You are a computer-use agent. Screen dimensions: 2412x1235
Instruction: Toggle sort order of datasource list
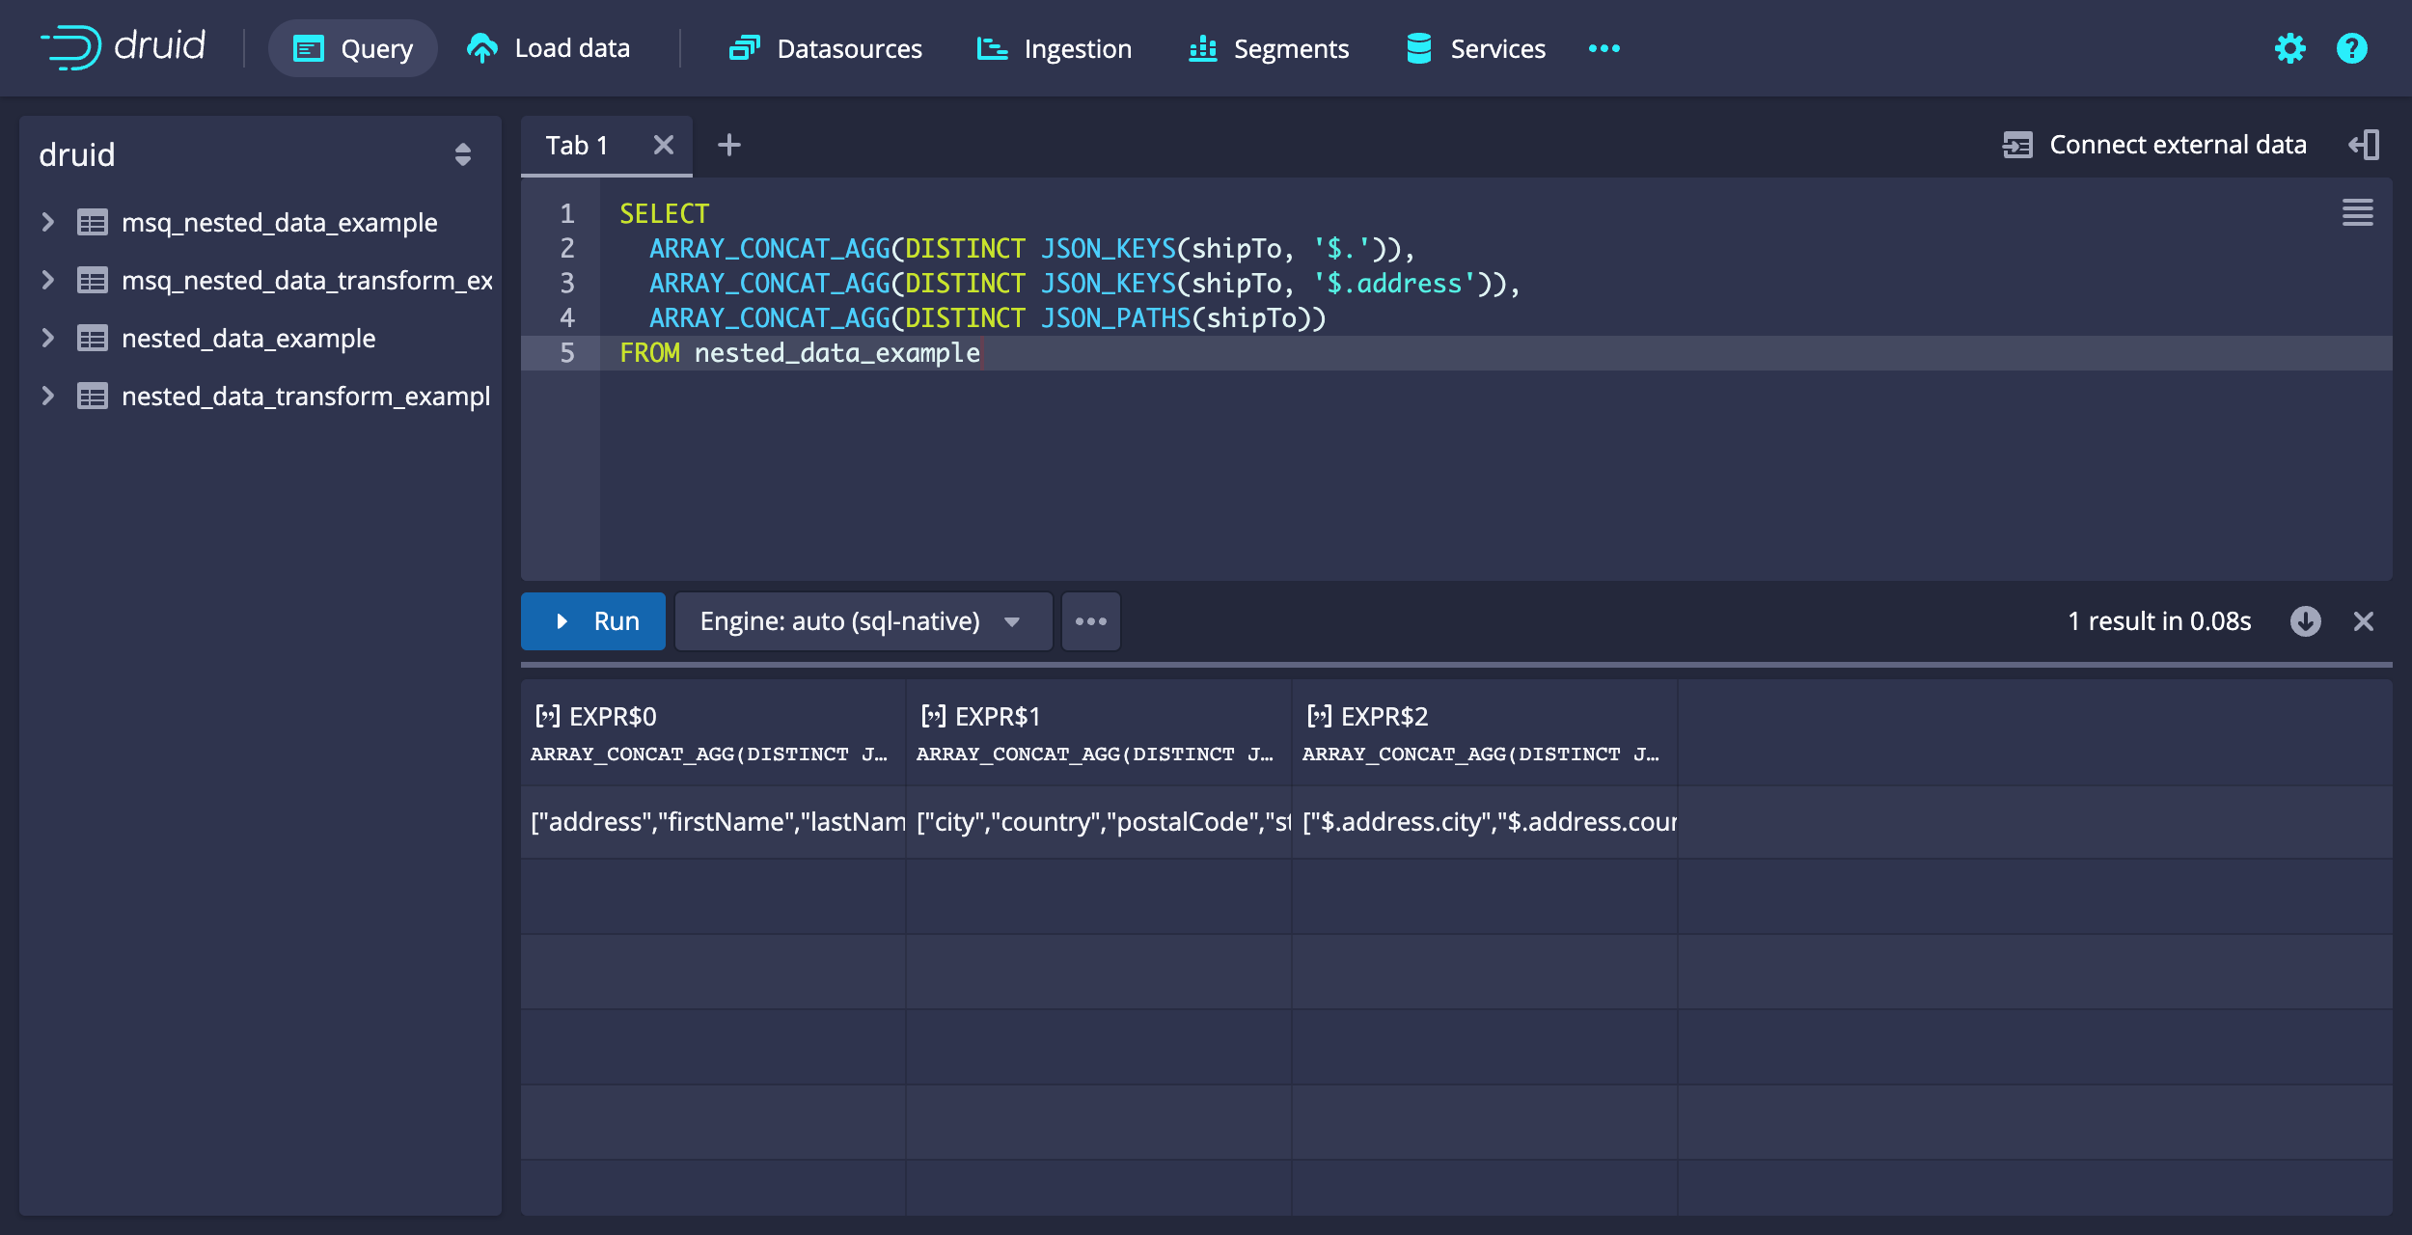(x=463, y=153)
